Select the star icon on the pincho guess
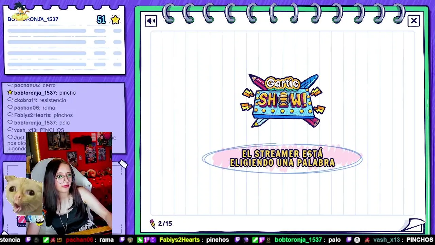The image size is (435, 245). 10,92
